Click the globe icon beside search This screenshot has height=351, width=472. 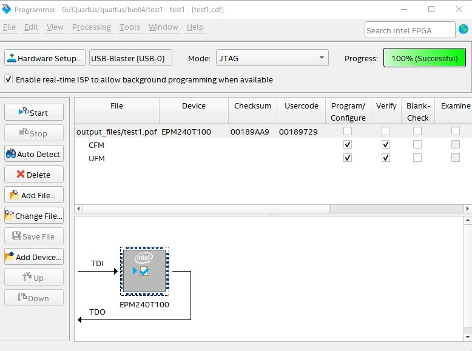pyautogui.click(x=464, y=30)
